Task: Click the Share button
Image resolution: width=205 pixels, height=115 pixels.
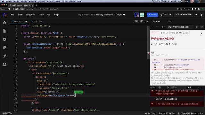Action: tap(152, 15)
